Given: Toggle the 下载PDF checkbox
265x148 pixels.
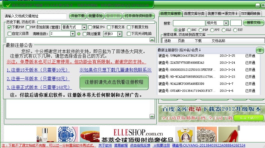Looking at the screenshot, I should 10,27.
